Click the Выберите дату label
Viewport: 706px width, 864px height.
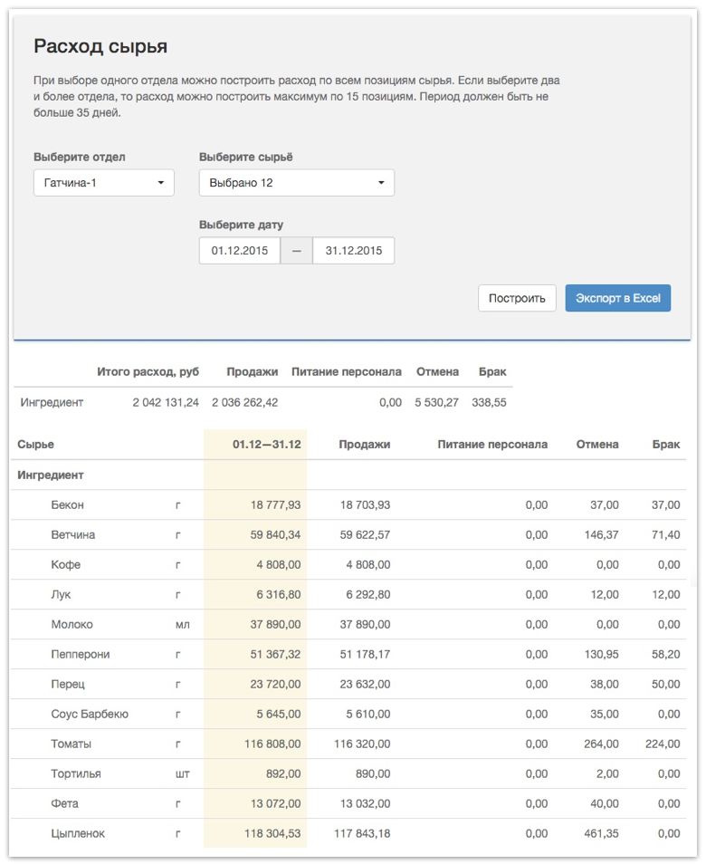tap(241, 225)
